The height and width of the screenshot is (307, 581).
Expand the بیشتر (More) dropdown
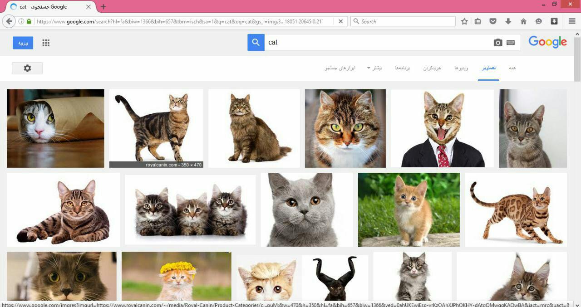click(x=374, y=68)
